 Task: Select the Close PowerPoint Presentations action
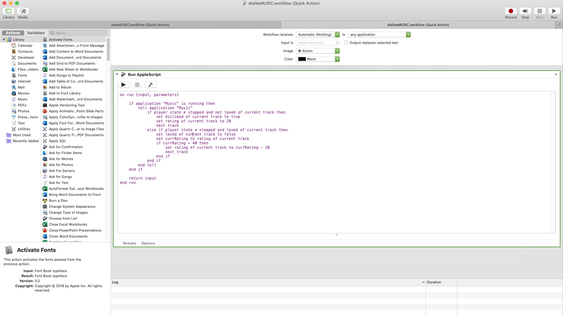75,230
